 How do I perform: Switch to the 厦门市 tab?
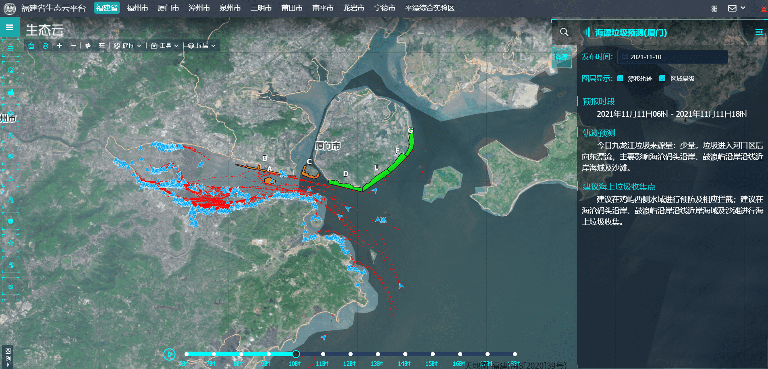pos(168,8)
